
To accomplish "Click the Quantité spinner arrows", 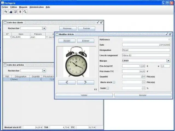I will point(144,77).
